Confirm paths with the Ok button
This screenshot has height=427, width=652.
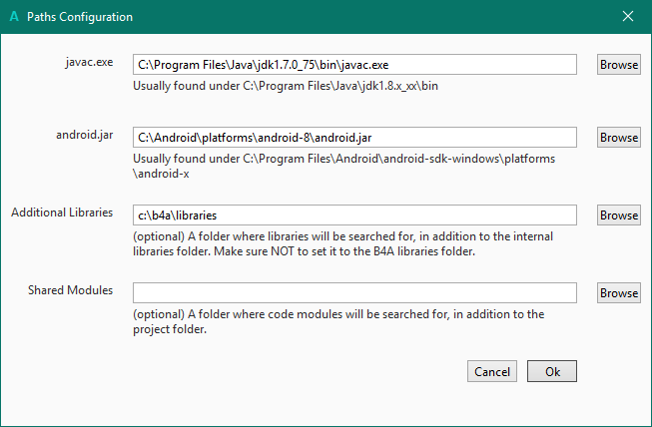(x=552, y=371)
